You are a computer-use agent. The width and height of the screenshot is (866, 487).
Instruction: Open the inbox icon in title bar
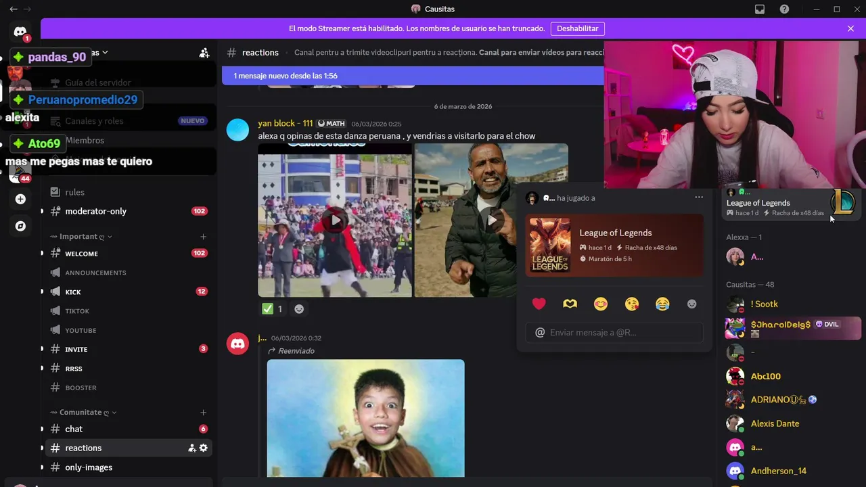[x=760, y=9]
